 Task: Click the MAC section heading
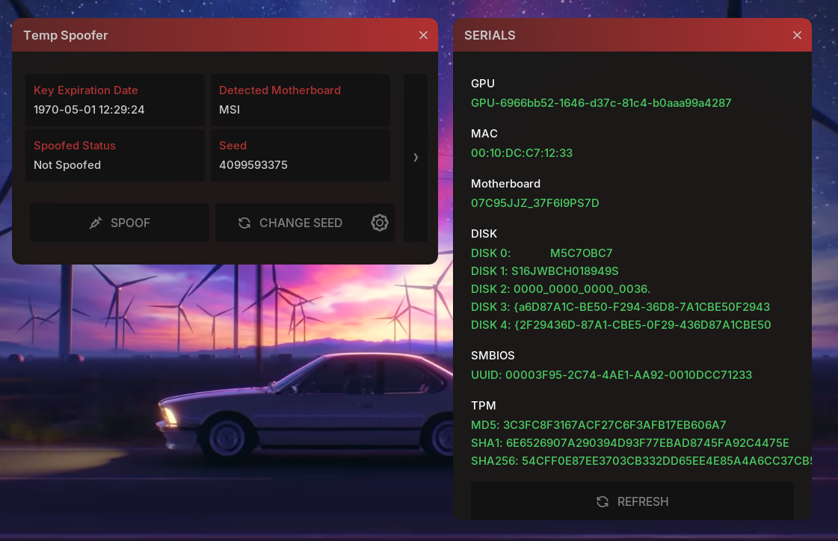point(484,134)
